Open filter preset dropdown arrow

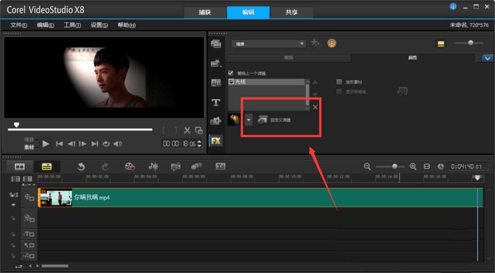tap(248, 120)
